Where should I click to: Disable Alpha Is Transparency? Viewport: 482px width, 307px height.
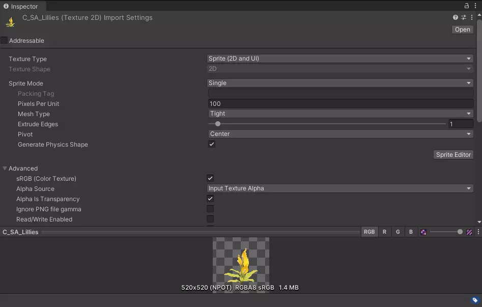[x=210, y=199]
